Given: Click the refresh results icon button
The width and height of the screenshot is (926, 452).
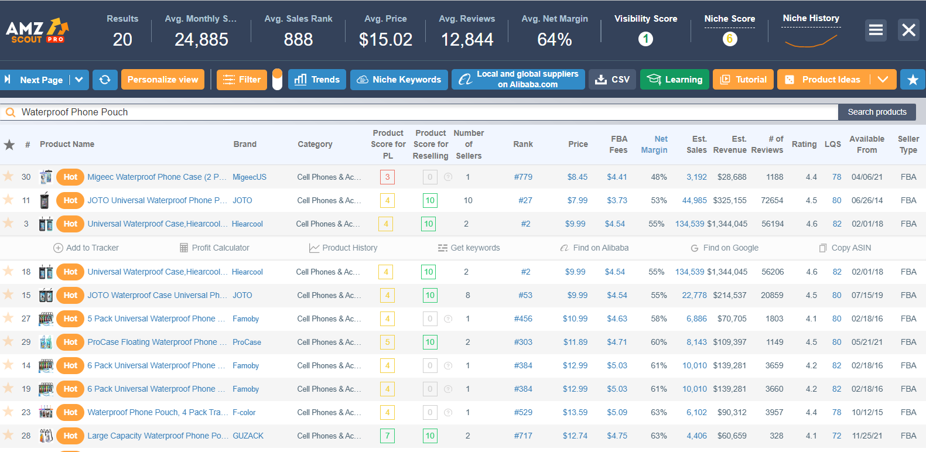Looking at the screenshot, I should (x=105, y=80).
